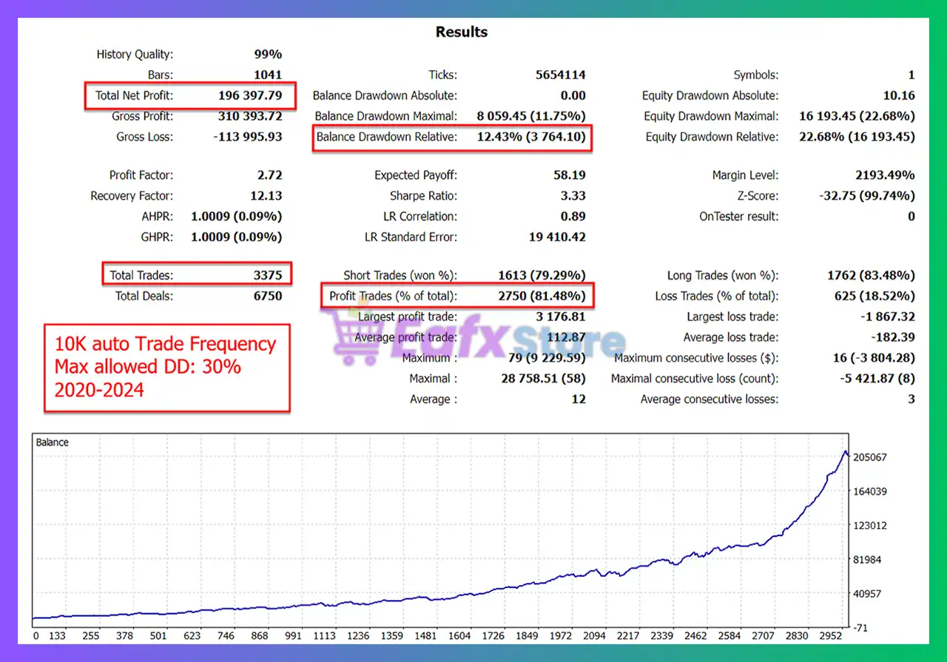Click the 1604 tick on chart x-axis
Viewport: 947px width, 662px height.
click(x=459, y=635)
